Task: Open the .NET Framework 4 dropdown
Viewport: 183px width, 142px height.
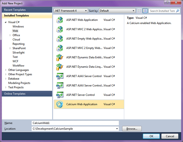Action: pyautogui.click(x=71, y=11)
